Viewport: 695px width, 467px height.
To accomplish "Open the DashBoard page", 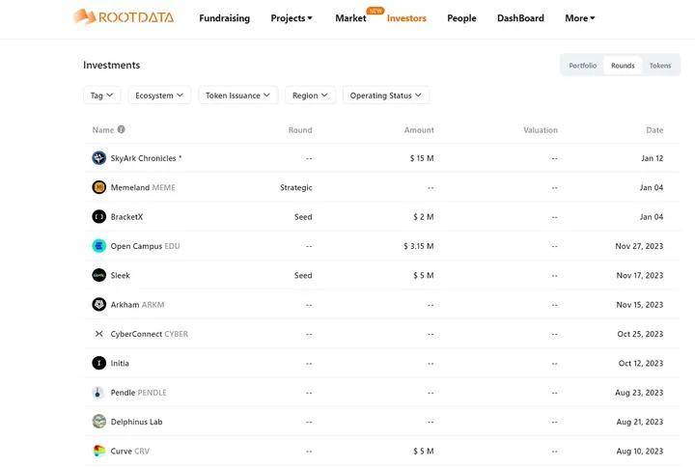I will (x=520, y=18).
